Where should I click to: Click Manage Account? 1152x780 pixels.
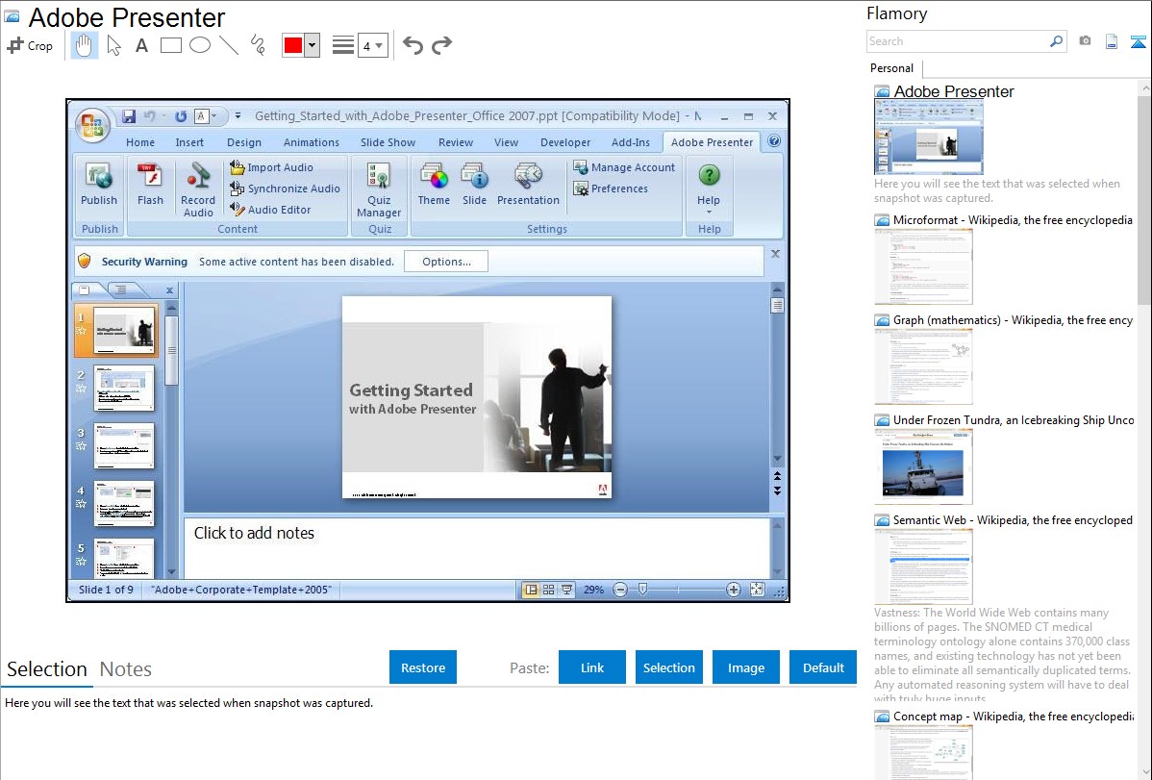624,167
